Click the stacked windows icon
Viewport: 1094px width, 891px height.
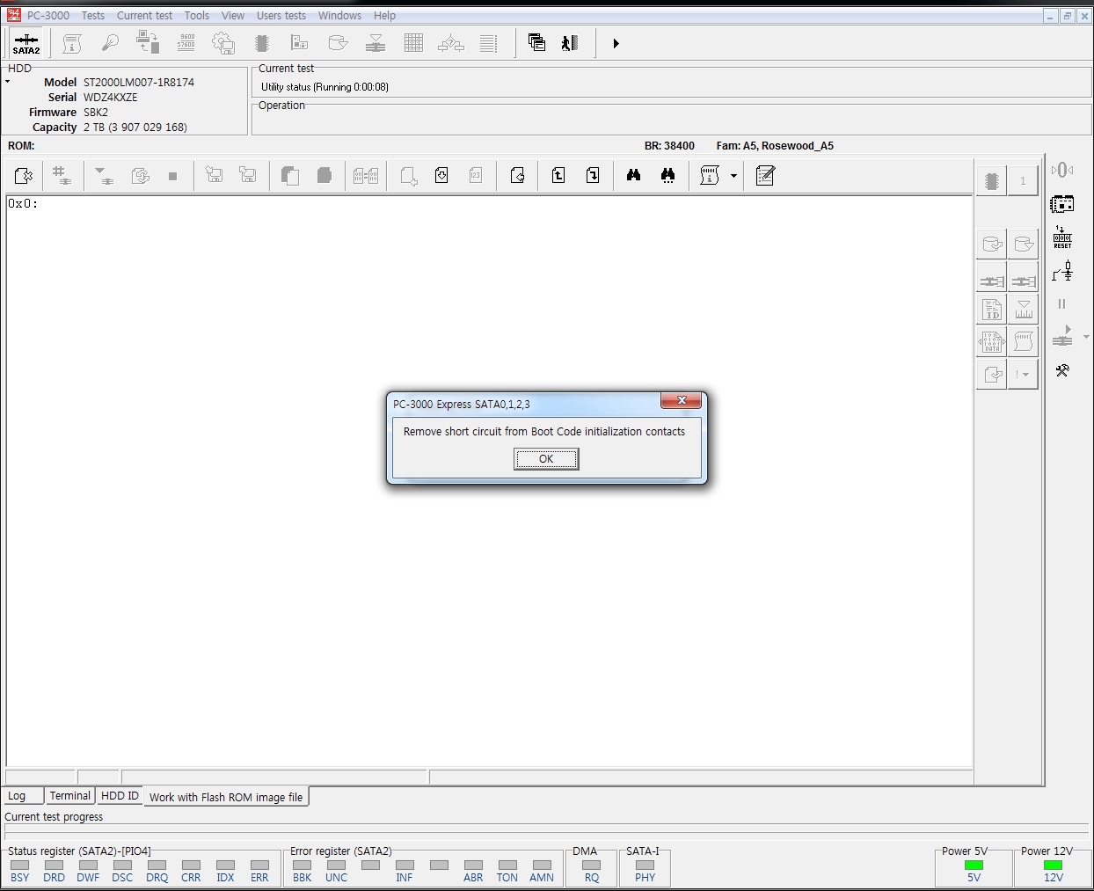point(536,43)
